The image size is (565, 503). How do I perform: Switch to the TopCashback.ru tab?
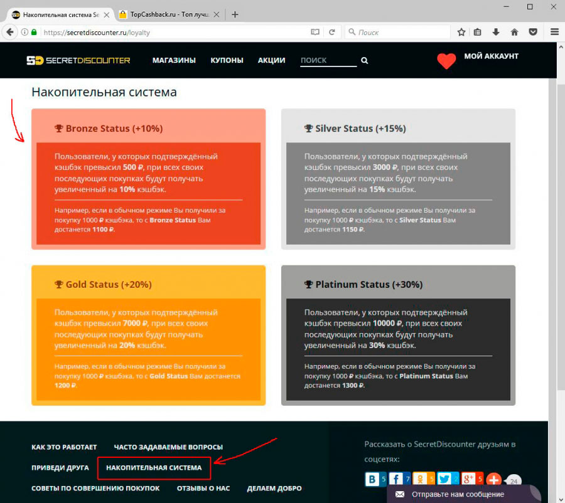click(x=169, y=14)
